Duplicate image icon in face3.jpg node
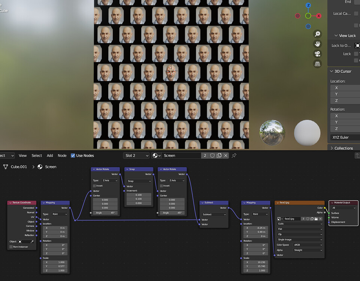 coord(312,219)
